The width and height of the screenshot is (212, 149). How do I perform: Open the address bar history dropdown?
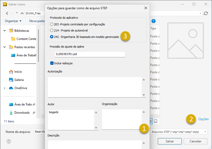point(200,13)
